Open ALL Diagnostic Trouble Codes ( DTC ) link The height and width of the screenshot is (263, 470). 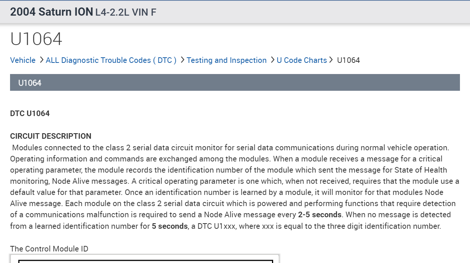tap(111, 60)
